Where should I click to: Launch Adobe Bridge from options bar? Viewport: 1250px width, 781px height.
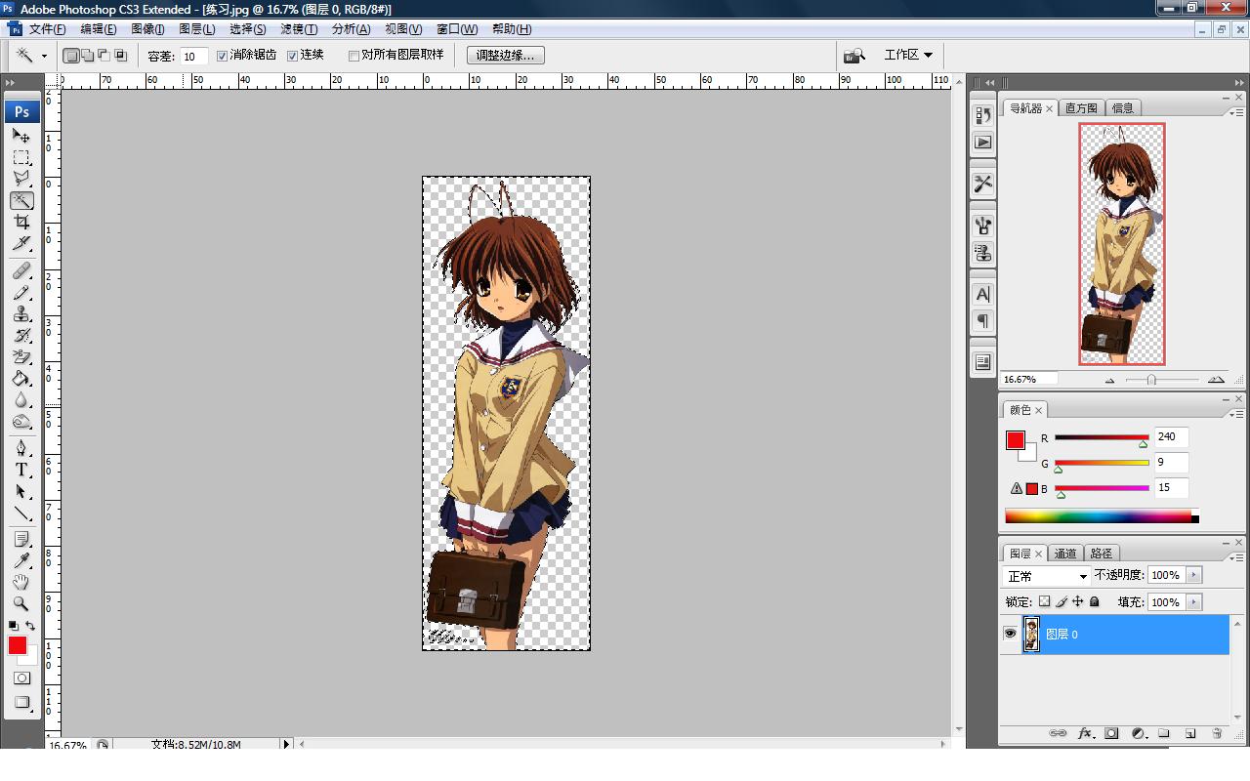[854, 56]
